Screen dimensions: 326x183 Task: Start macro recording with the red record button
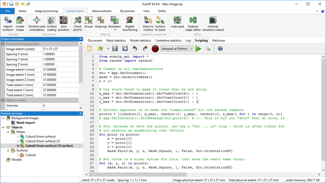coord(155,49)
